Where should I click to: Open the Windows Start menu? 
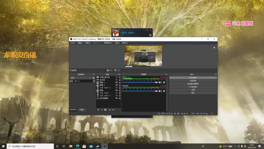coord(3,146)
